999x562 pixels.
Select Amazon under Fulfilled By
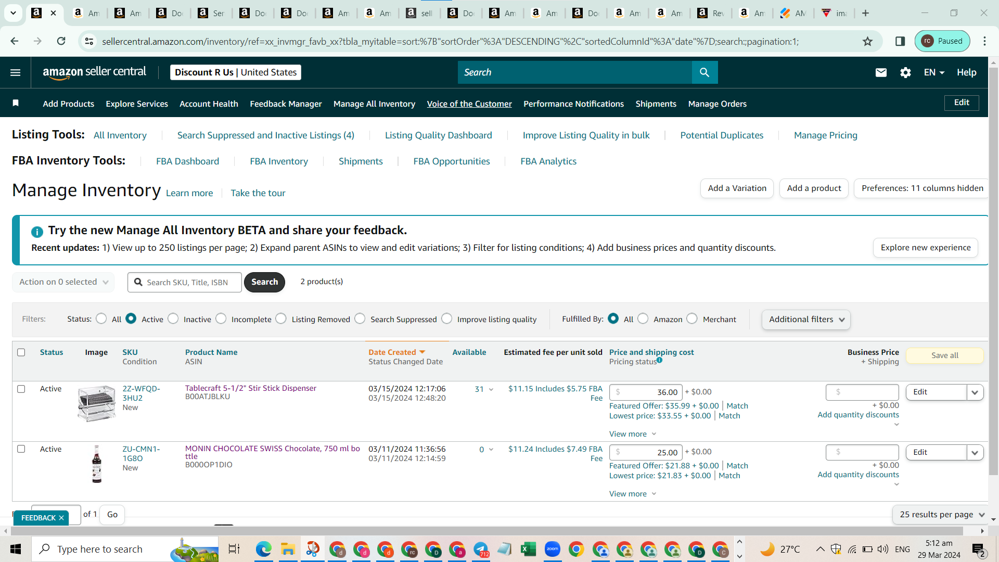click(x=643, y=318)
